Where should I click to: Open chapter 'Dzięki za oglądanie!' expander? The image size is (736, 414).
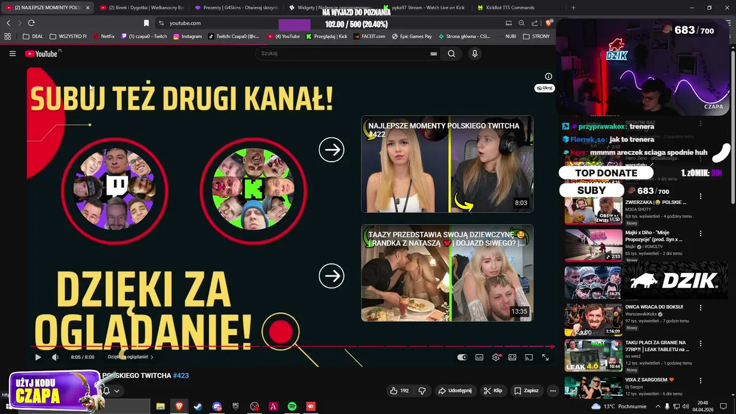(x=131, y=357)
